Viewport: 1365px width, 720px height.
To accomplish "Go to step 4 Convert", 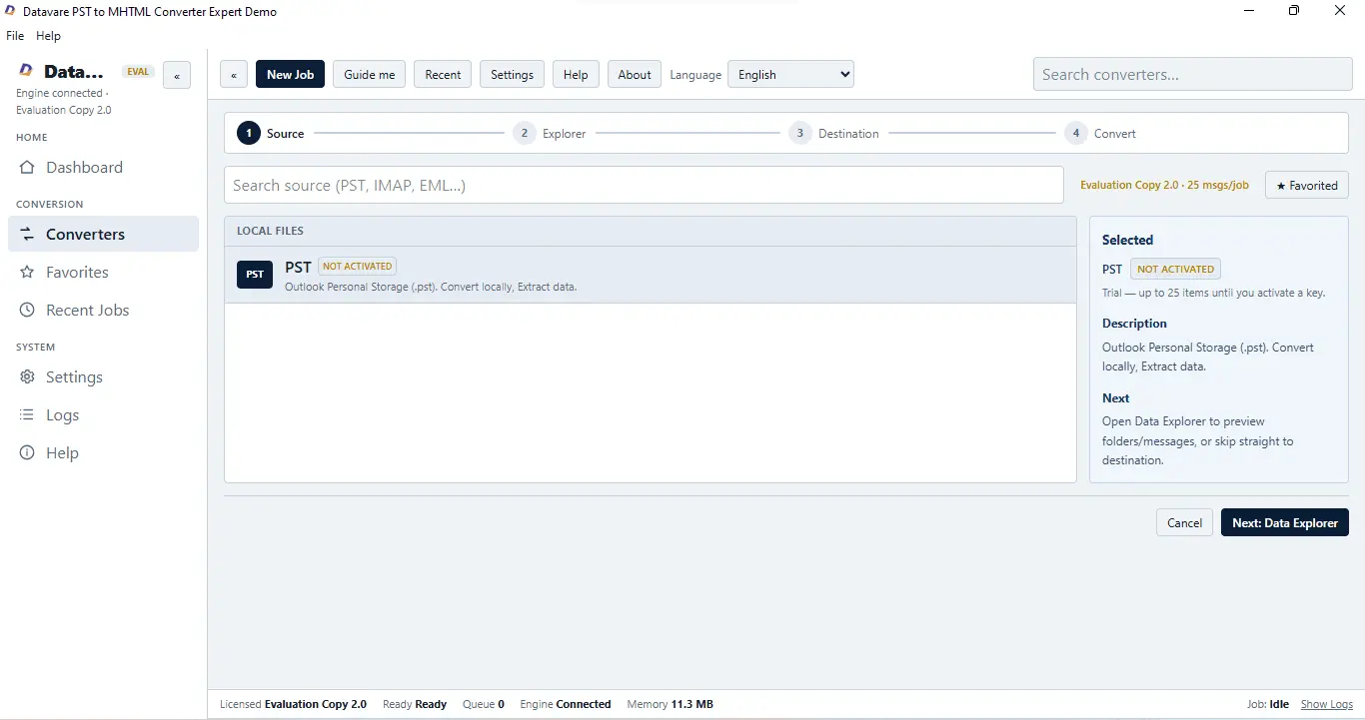I will [x=1100, y=134].
